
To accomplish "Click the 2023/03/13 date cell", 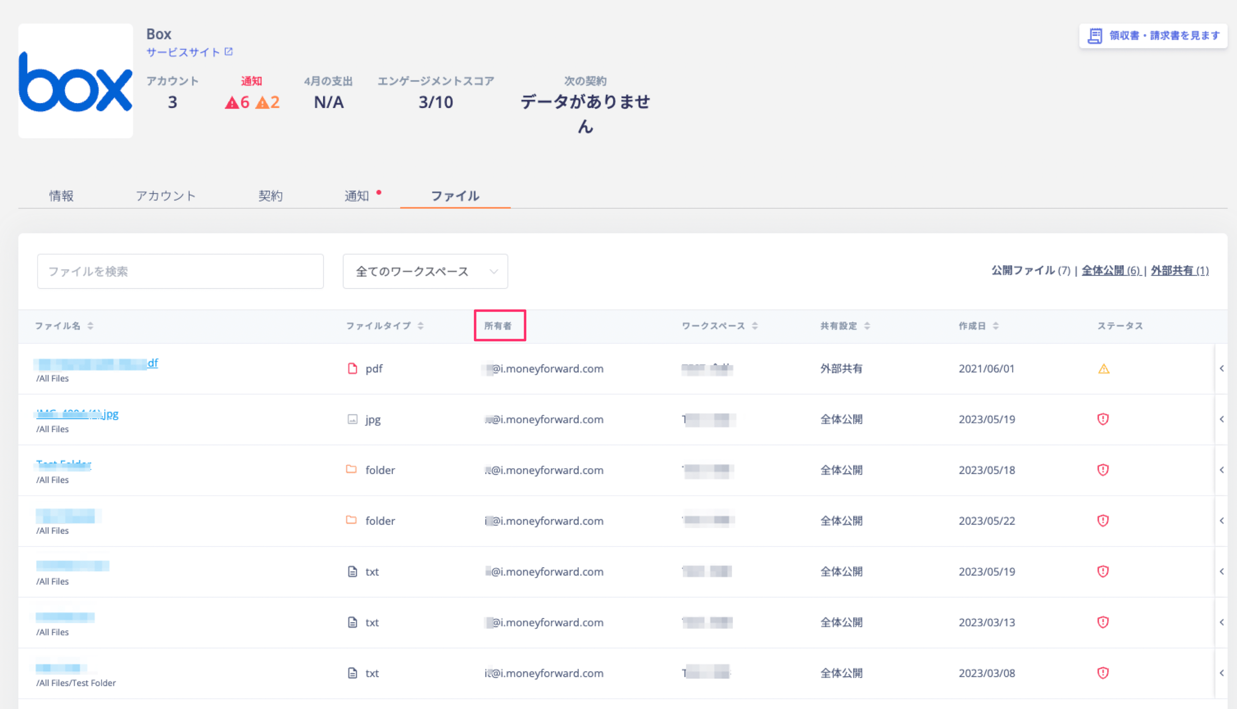I will (x=987, y=622).
